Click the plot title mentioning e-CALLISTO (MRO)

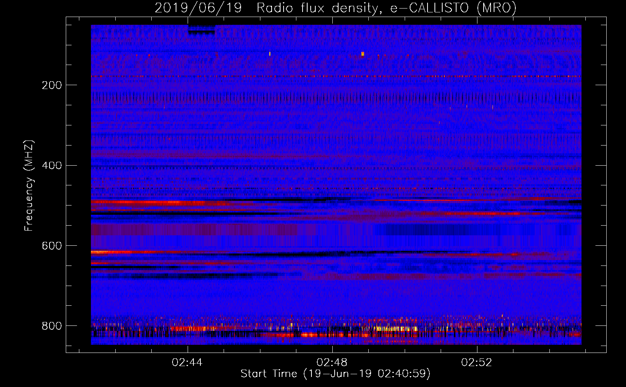click(x=335, y=8)
